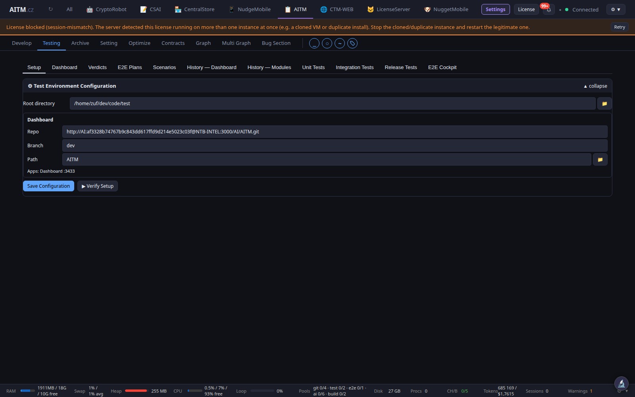
Task: Click the AITM.cz logo
Action: tap(21, 9)
